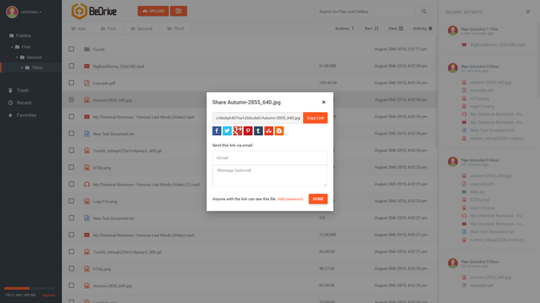Share link on Google Plus icon

238,131
